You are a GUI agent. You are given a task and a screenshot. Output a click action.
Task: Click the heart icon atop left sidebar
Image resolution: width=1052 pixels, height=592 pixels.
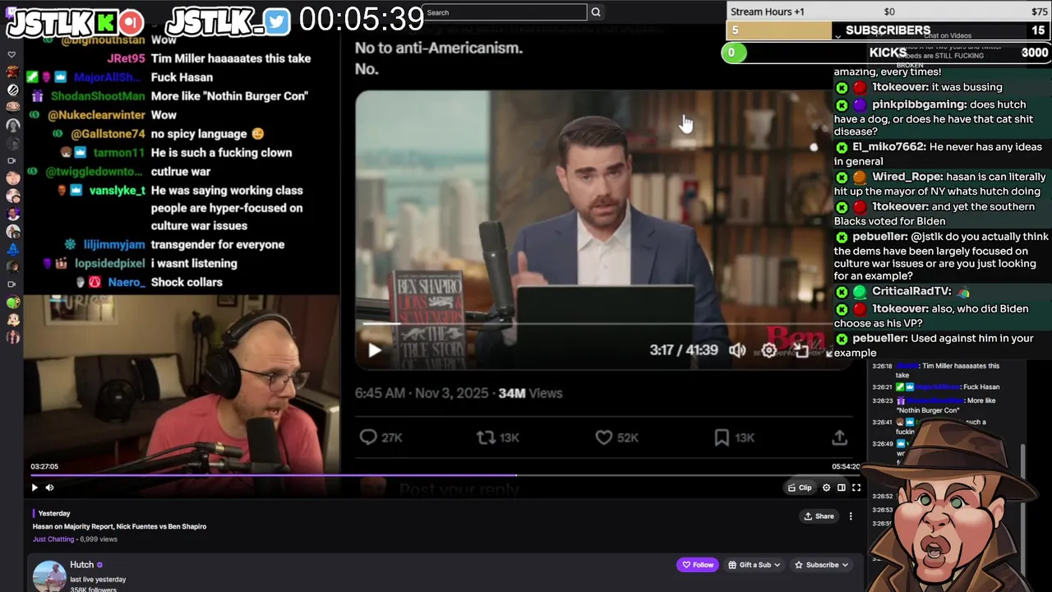(x=12, y=55)
